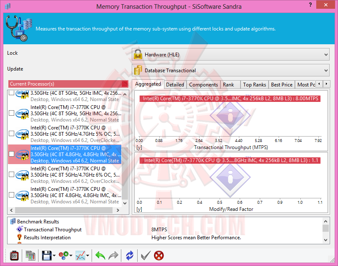The width and height of the screenshot is (338, 266).
Task: Check the 5GHz/4.7GHz 6% OC processor checkbox
Action: 11,174
